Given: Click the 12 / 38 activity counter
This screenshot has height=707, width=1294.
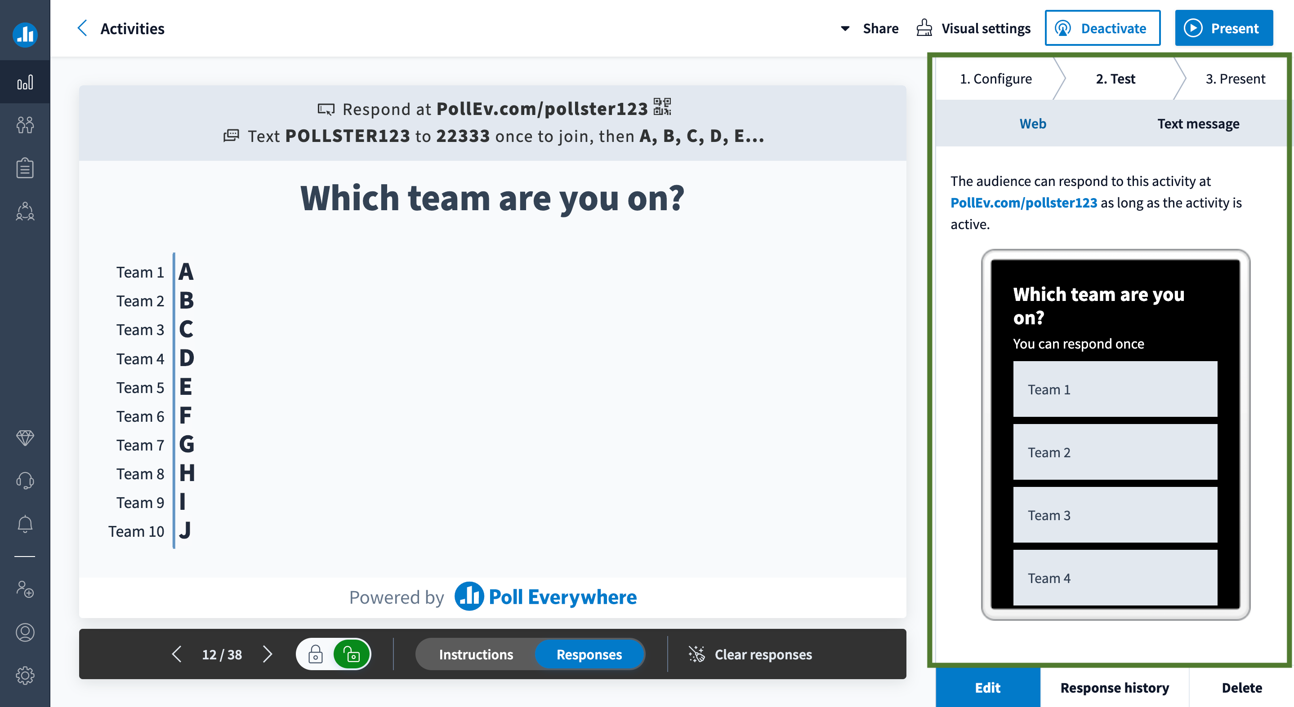Looking at the screenshot, I should tap(222, 654).
